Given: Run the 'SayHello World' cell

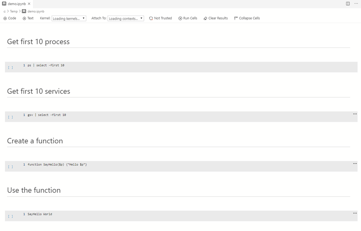Looking at the screenshot, I should [x=11, y=216].
